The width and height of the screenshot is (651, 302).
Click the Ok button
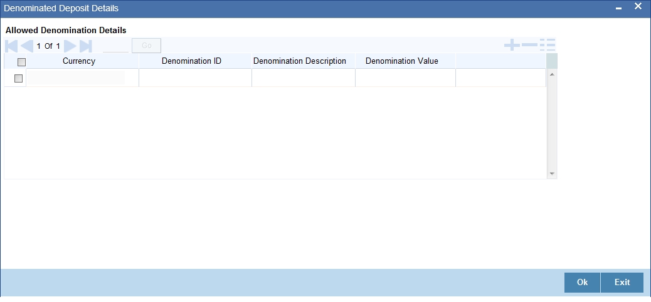[x=582, y=282]
